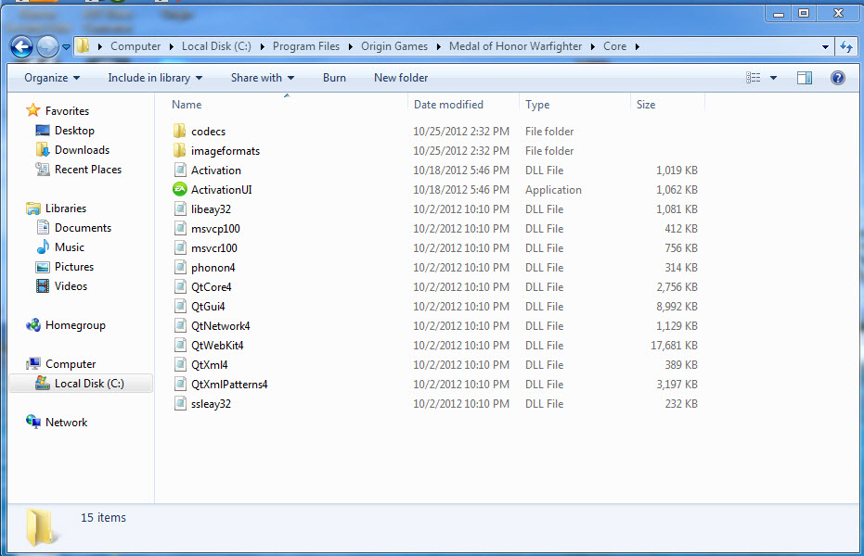This screenshot has height=556, width=864.
Task: Toggle the preview pane
Action: (804, 78)
